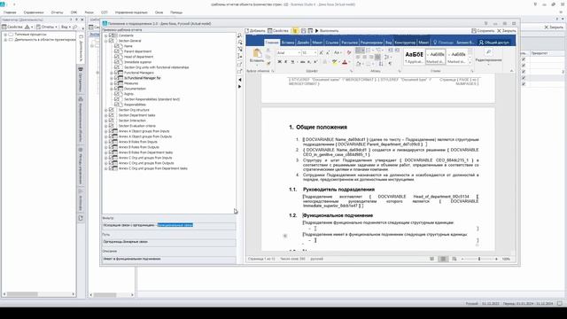Click the third side icon beside tree
567x319 pixels.
[x=240, y=50]
